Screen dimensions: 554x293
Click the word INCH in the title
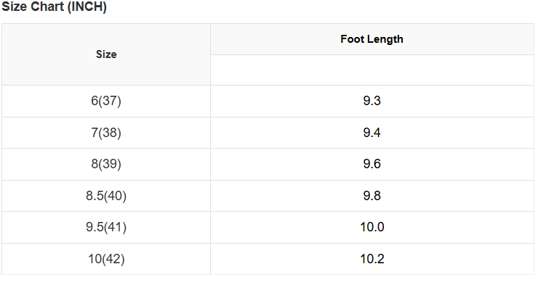(x=87, y=7)
